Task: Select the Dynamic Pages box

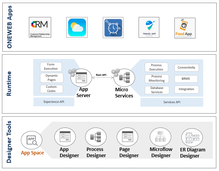Action: (x=52, y=78)
